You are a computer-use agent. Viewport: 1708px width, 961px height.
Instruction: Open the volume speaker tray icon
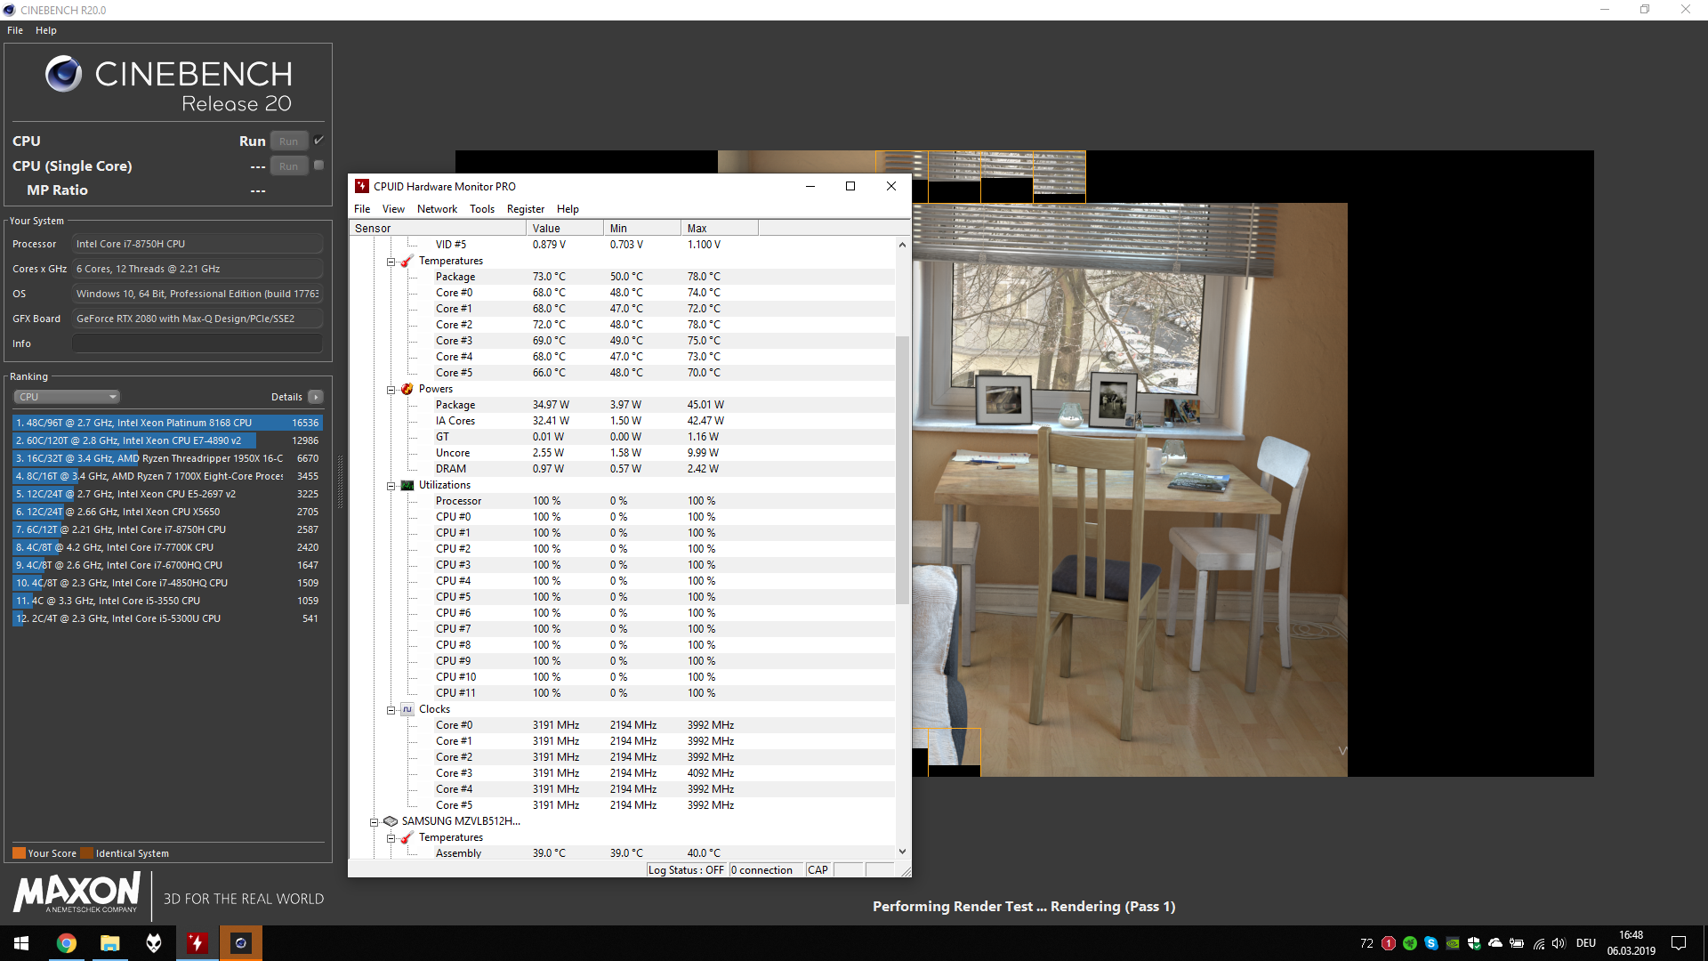(x=1559, y=943)
